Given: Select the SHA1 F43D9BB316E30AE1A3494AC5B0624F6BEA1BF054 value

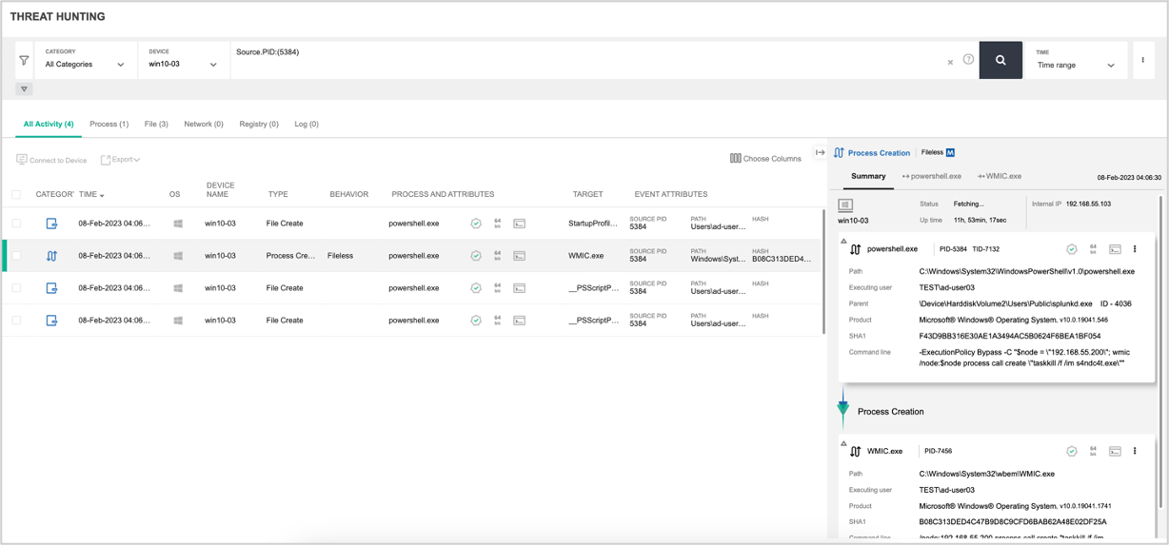Looking at the screenshot, I should [1010, 336].
